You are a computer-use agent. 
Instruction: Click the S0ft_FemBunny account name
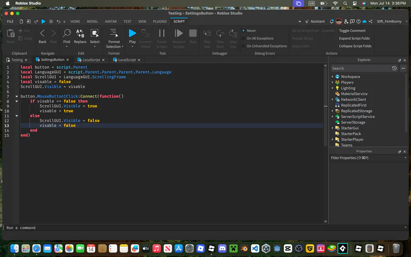tap(389, 21)
